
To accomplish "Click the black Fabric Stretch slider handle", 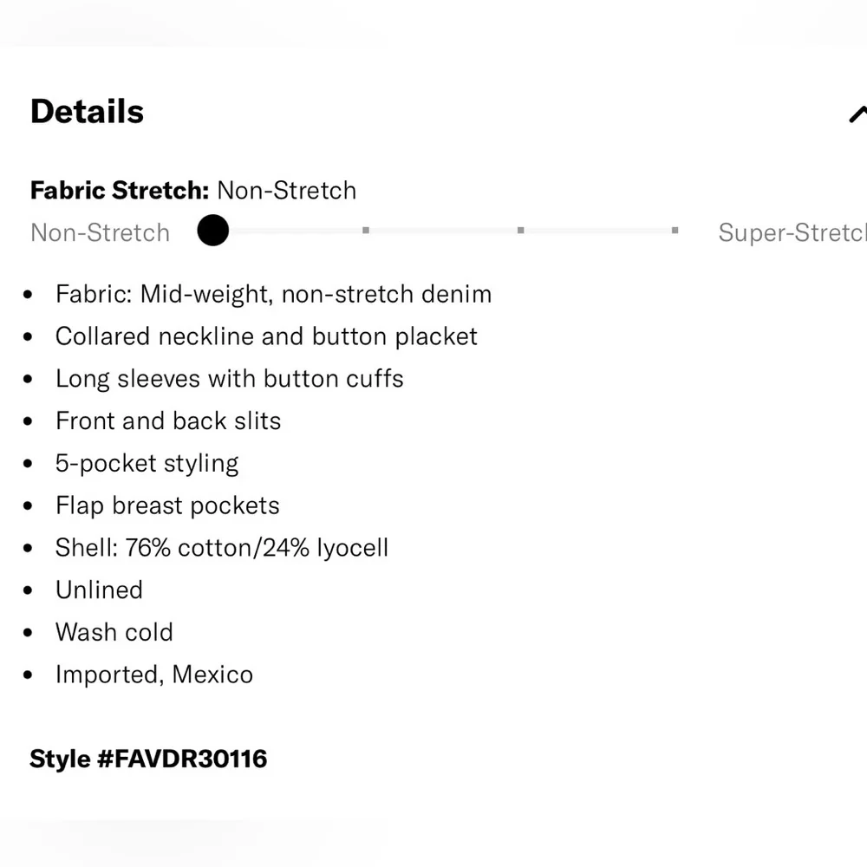I will 212,231.
